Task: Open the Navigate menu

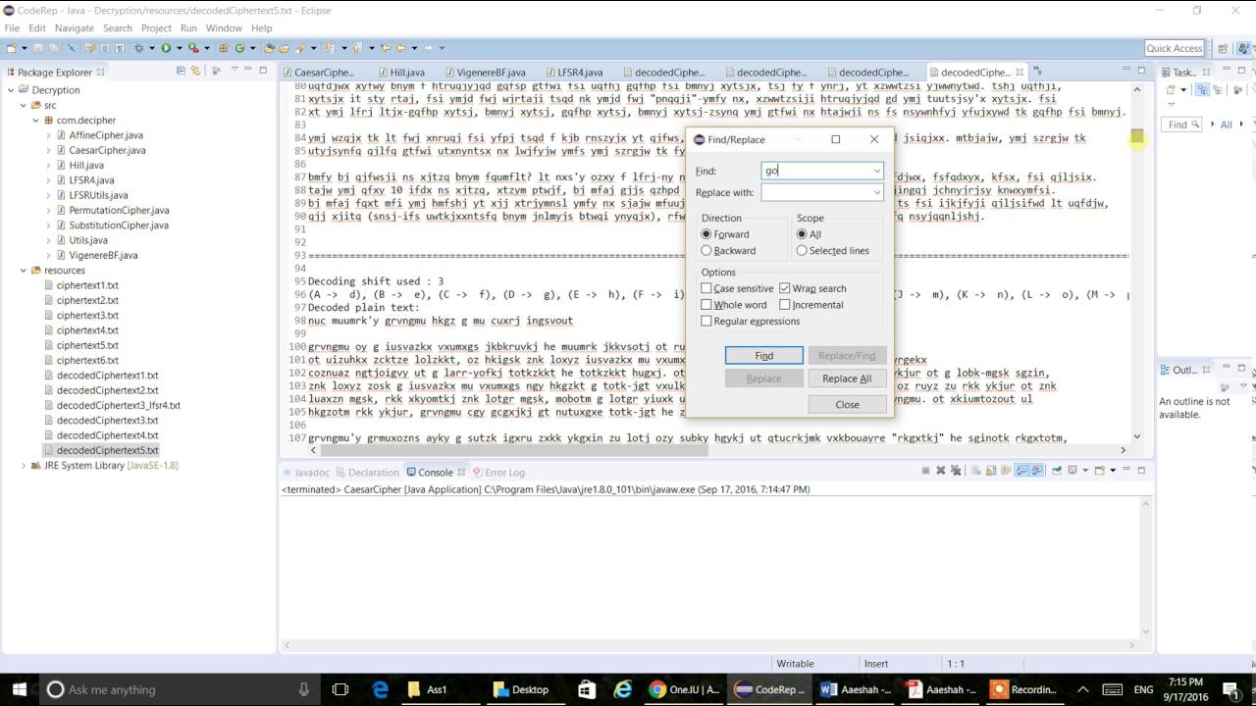Action: (x=75, y=28)
